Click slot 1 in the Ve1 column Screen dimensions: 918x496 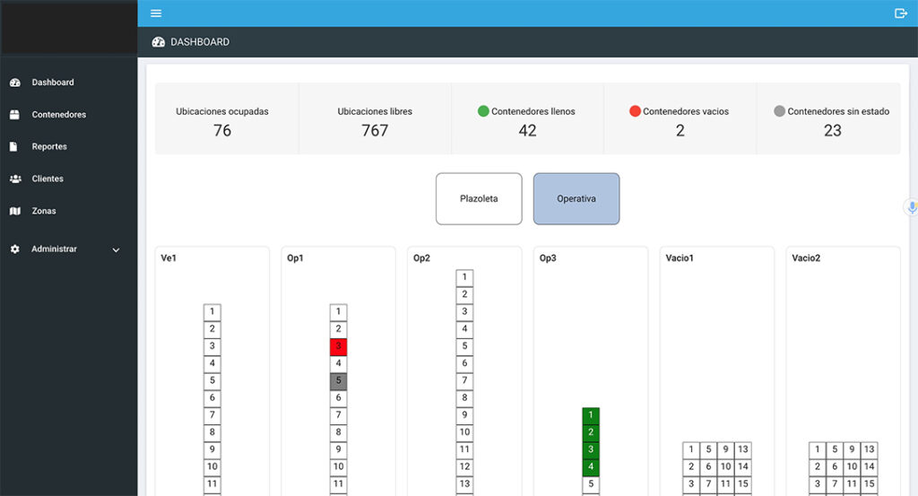click(x=212, y=312)
